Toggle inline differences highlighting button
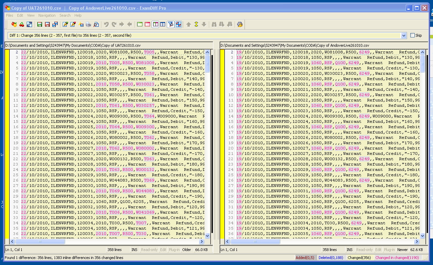The height and width of the screenshot is (265, 433). coord(178,24)
